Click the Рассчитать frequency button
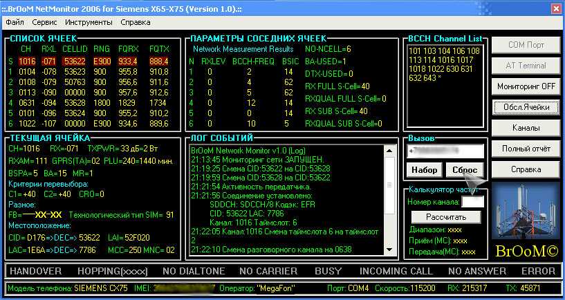The height and width of the screenshot is (300, 565). coord(446,217)
